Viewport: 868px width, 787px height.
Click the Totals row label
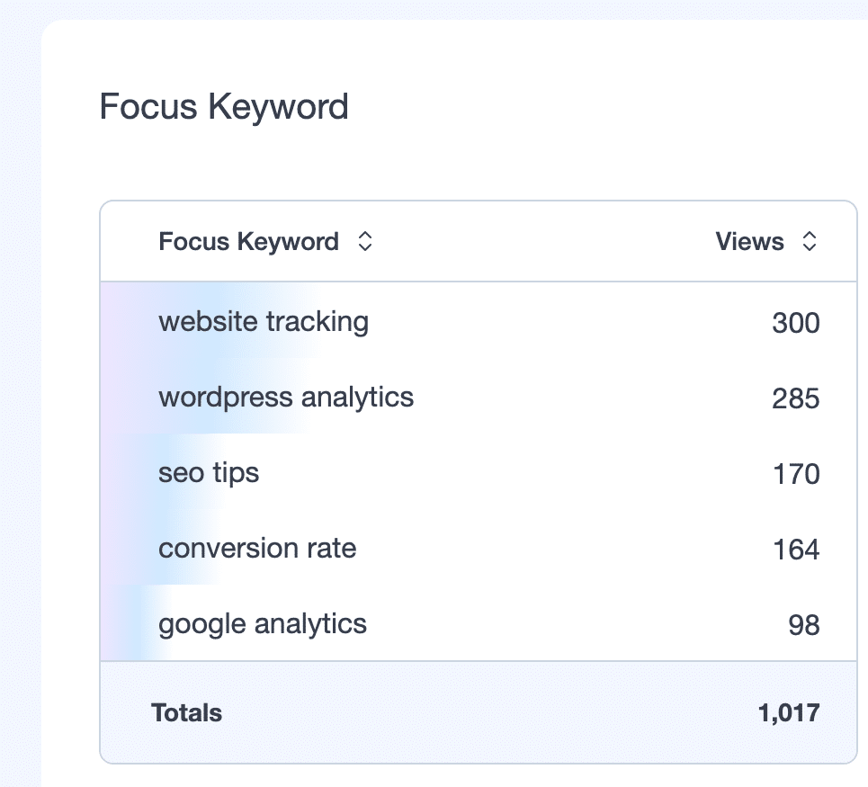[186, 713]
